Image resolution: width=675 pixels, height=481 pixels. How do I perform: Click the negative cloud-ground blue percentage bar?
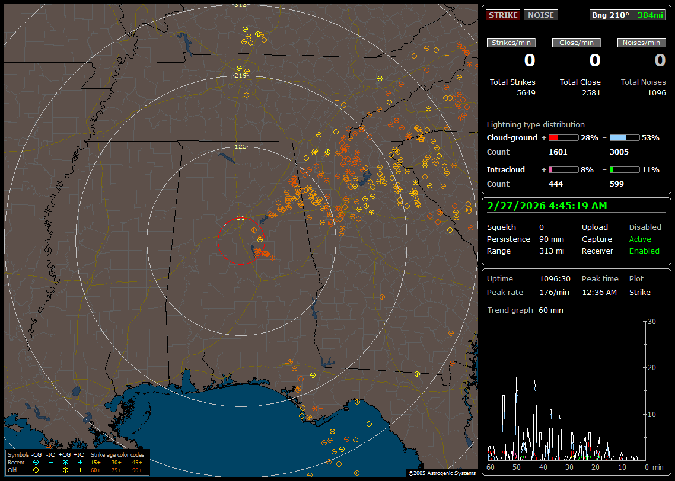click(x=625, y=137)
